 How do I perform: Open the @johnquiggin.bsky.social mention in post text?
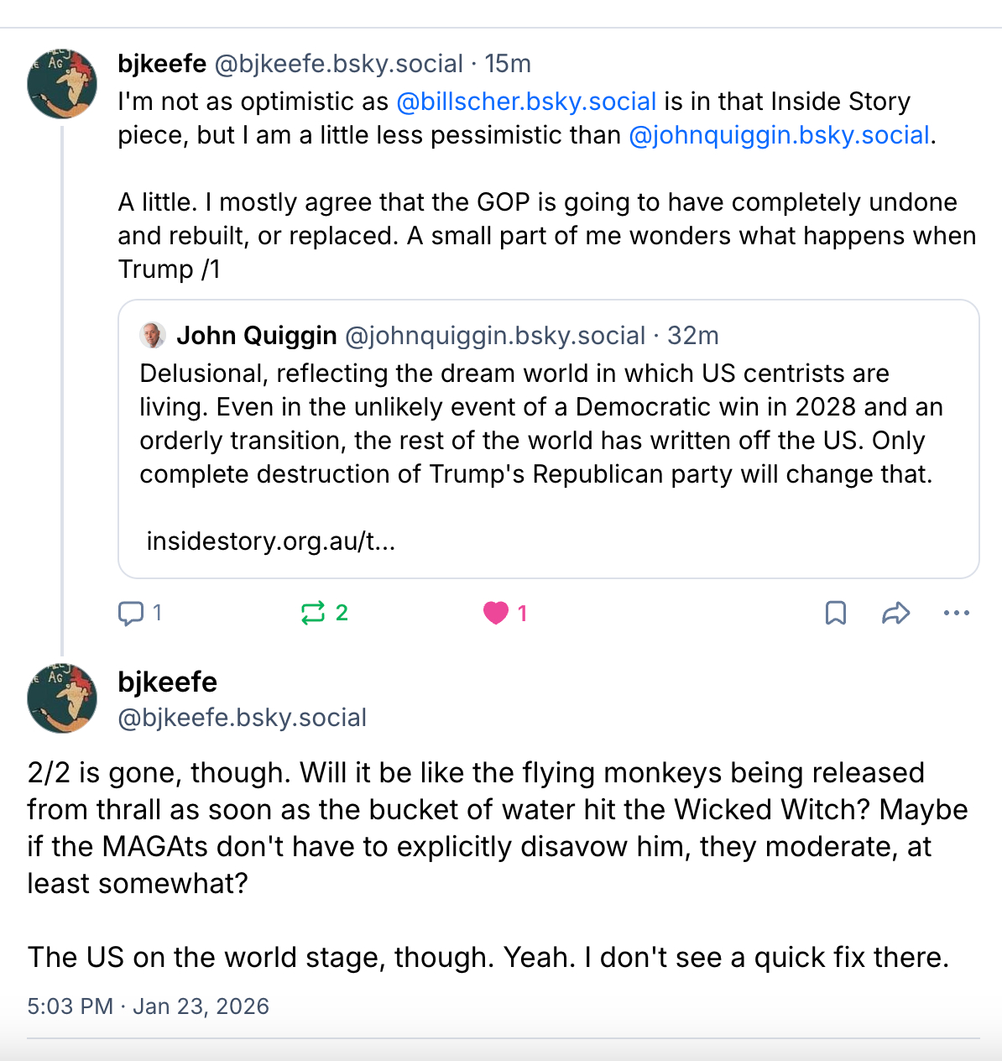pyautogui.click(x=779, y=135)
